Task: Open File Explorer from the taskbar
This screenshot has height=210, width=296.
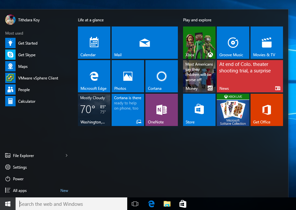Action: coord(167,204)
